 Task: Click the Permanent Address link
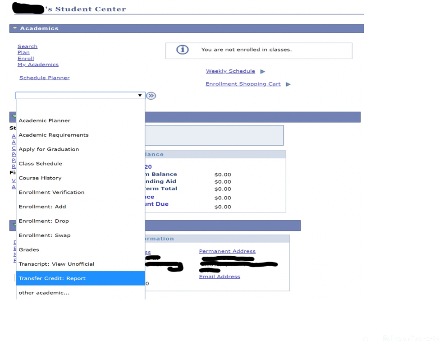pos(227,251)
